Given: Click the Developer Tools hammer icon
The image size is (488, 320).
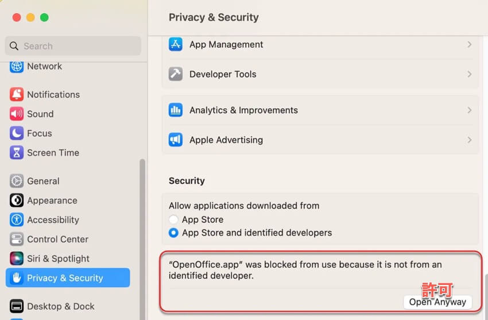Looking at the screenshot, I should click(x=176, y=74).
